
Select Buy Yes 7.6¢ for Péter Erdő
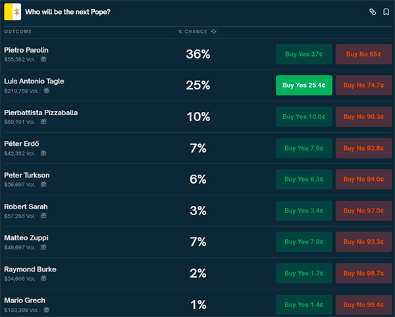point(304,148)
